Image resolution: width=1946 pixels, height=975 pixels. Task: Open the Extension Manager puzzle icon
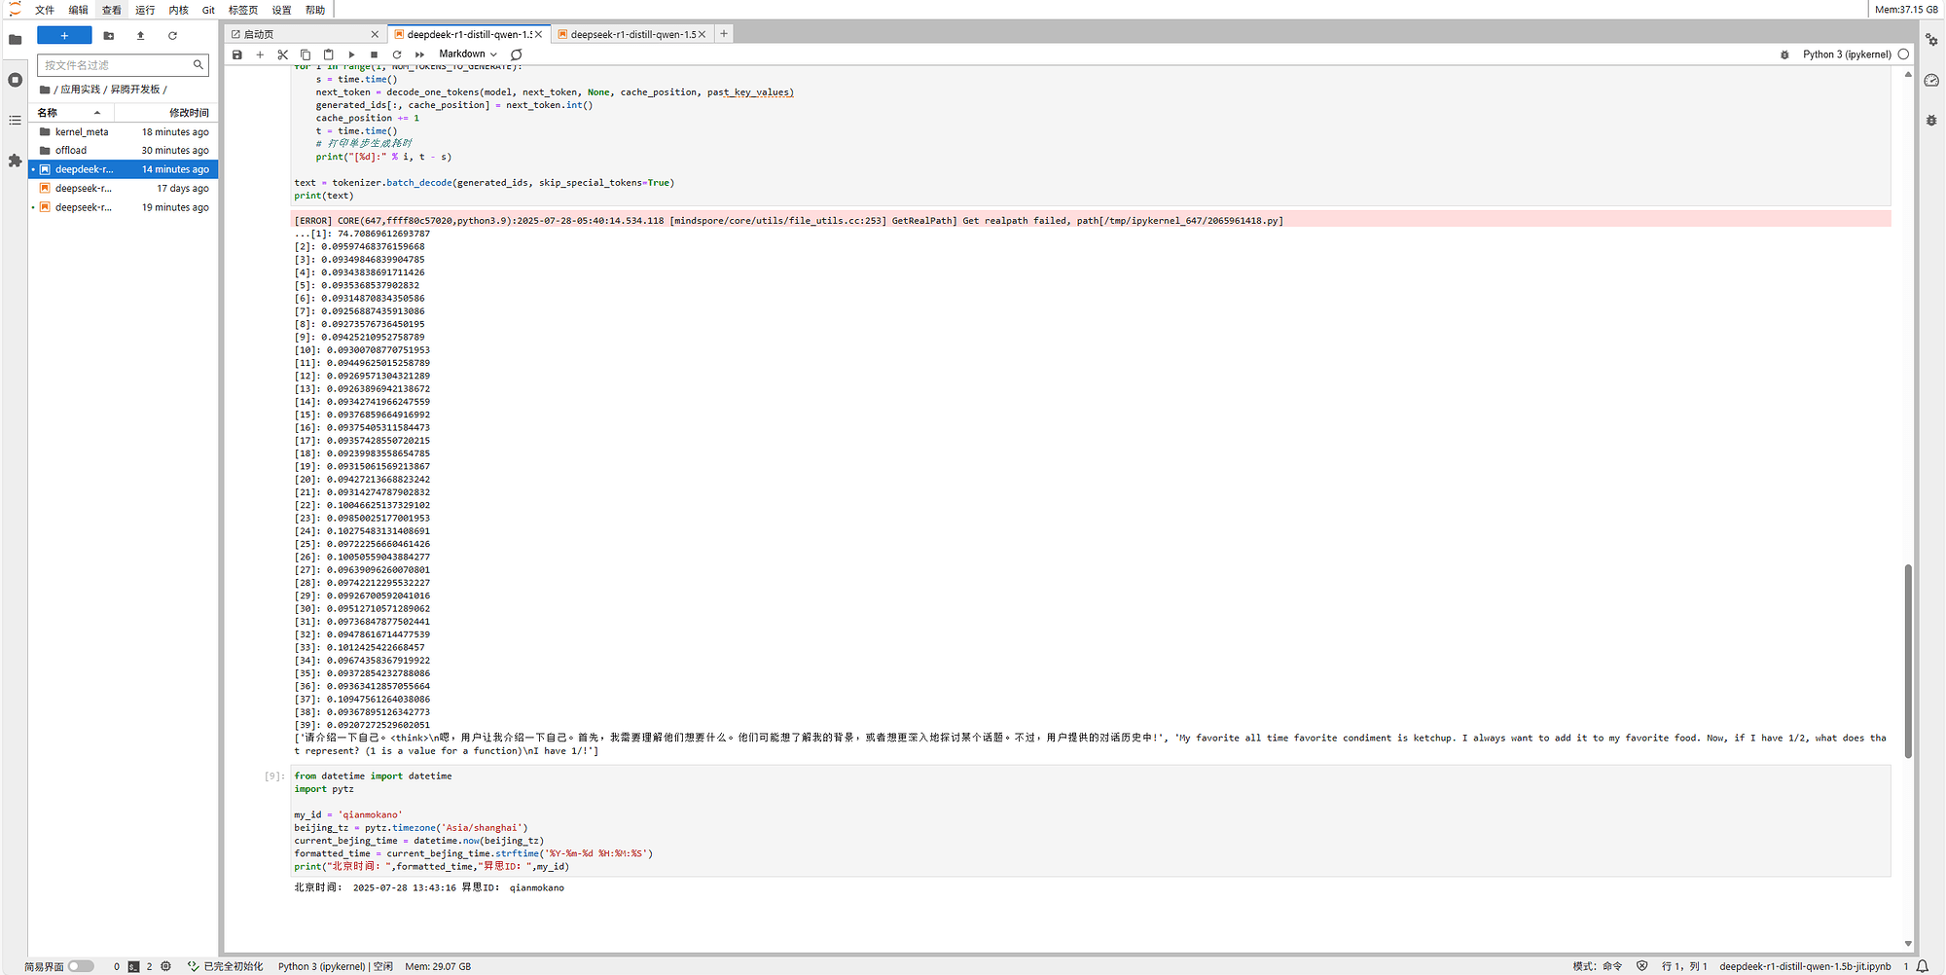pyautogui.click(x=15, y=161)
